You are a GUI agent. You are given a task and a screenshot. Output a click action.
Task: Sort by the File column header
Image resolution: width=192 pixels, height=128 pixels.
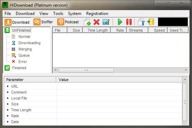60,30
